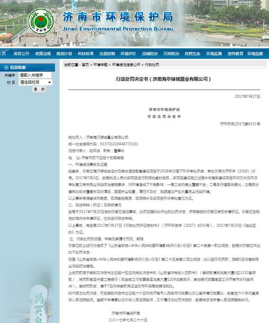The height and width of the screenshot is (323, 269).
Task: Click the date 2017年7月27日
Action: pos(247,96)
